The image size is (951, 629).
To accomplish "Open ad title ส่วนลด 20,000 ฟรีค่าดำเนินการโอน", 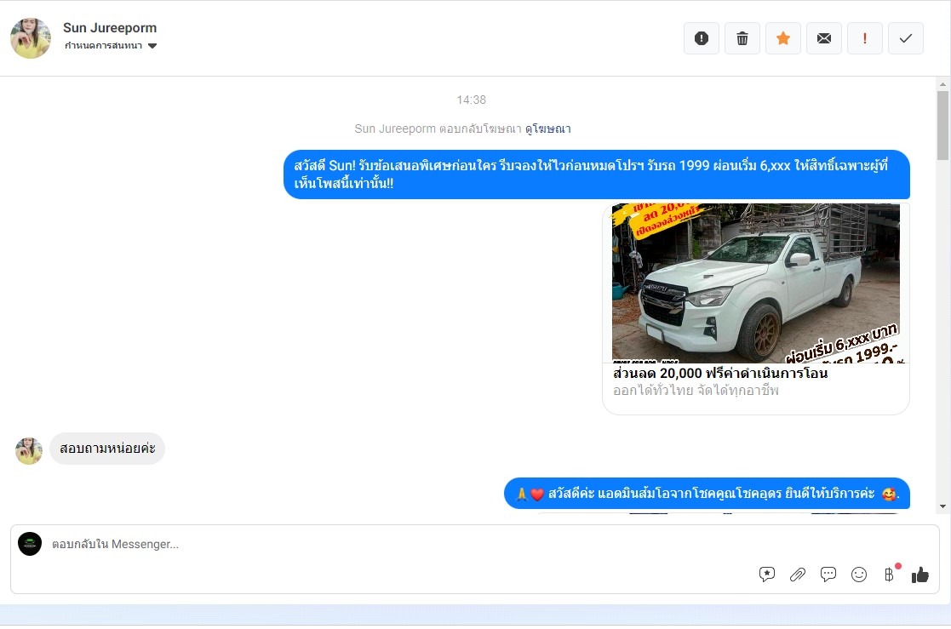I will pos(719,374).
